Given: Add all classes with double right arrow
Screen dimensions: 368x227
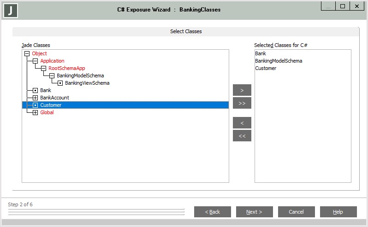Looking at the screenshot, I should tap(242, 103).
